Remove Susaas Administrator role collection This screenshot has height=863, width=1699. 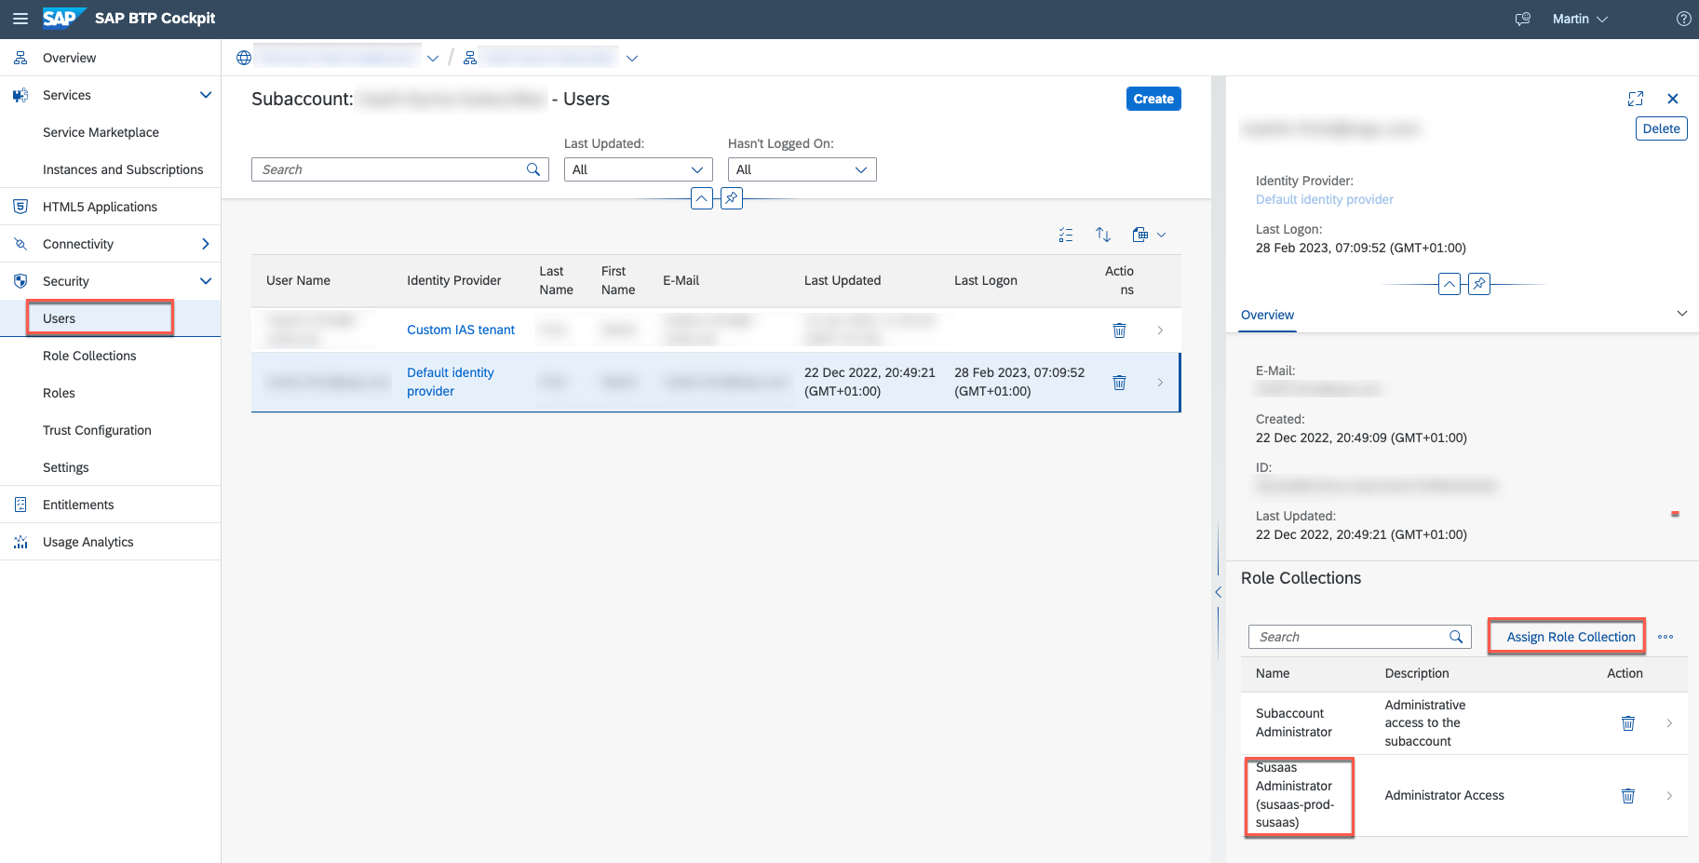1628,796
